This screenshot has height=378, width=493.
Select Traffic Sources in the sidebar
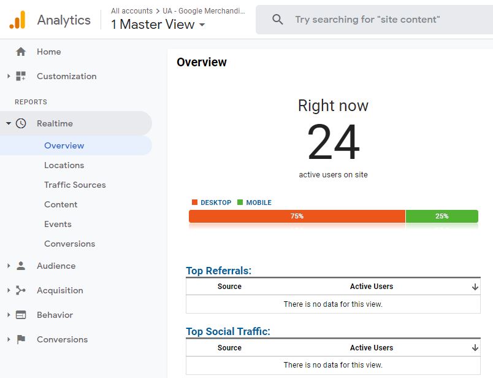click(75, 185)
